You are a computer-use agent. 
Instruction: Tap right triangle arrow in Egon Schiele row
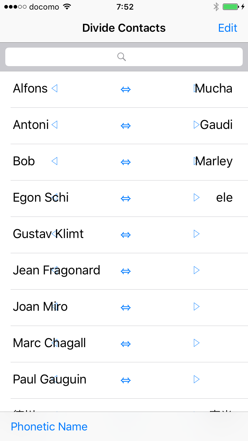point(196,197)
